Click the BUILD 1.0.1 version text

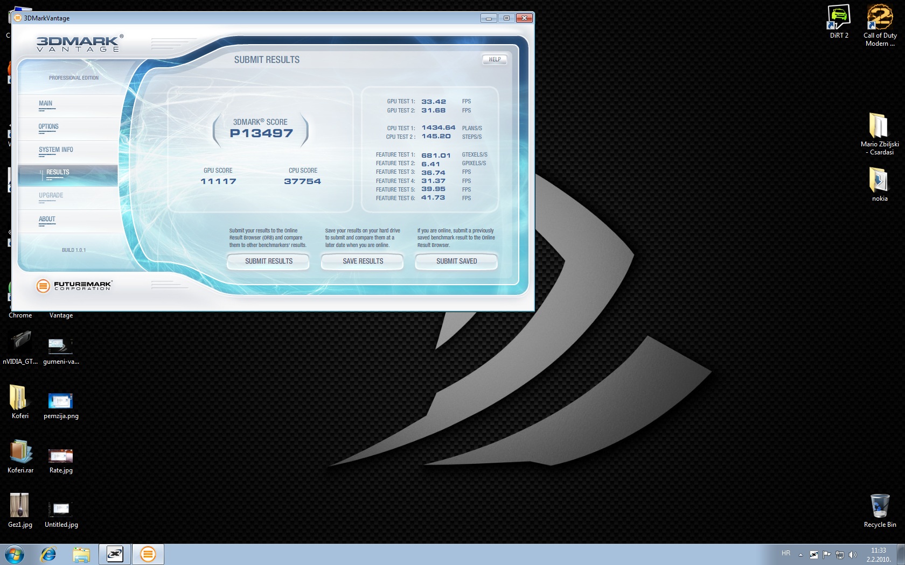[74, 250]
